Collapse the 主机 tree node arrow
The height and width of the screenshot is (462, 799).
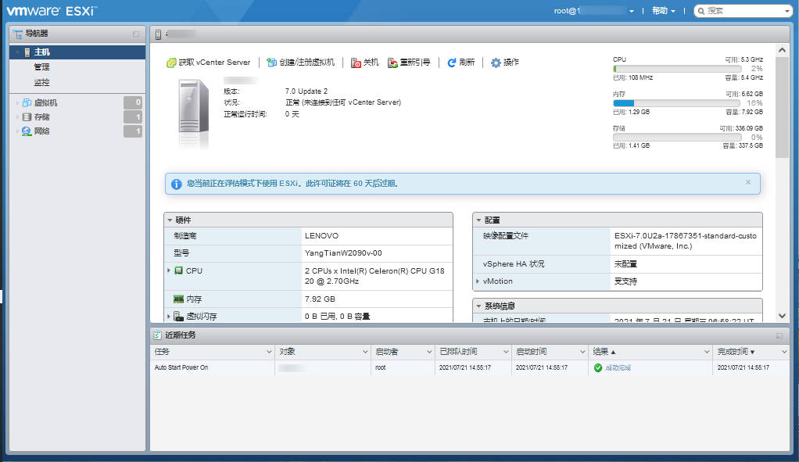pos(17,52)
